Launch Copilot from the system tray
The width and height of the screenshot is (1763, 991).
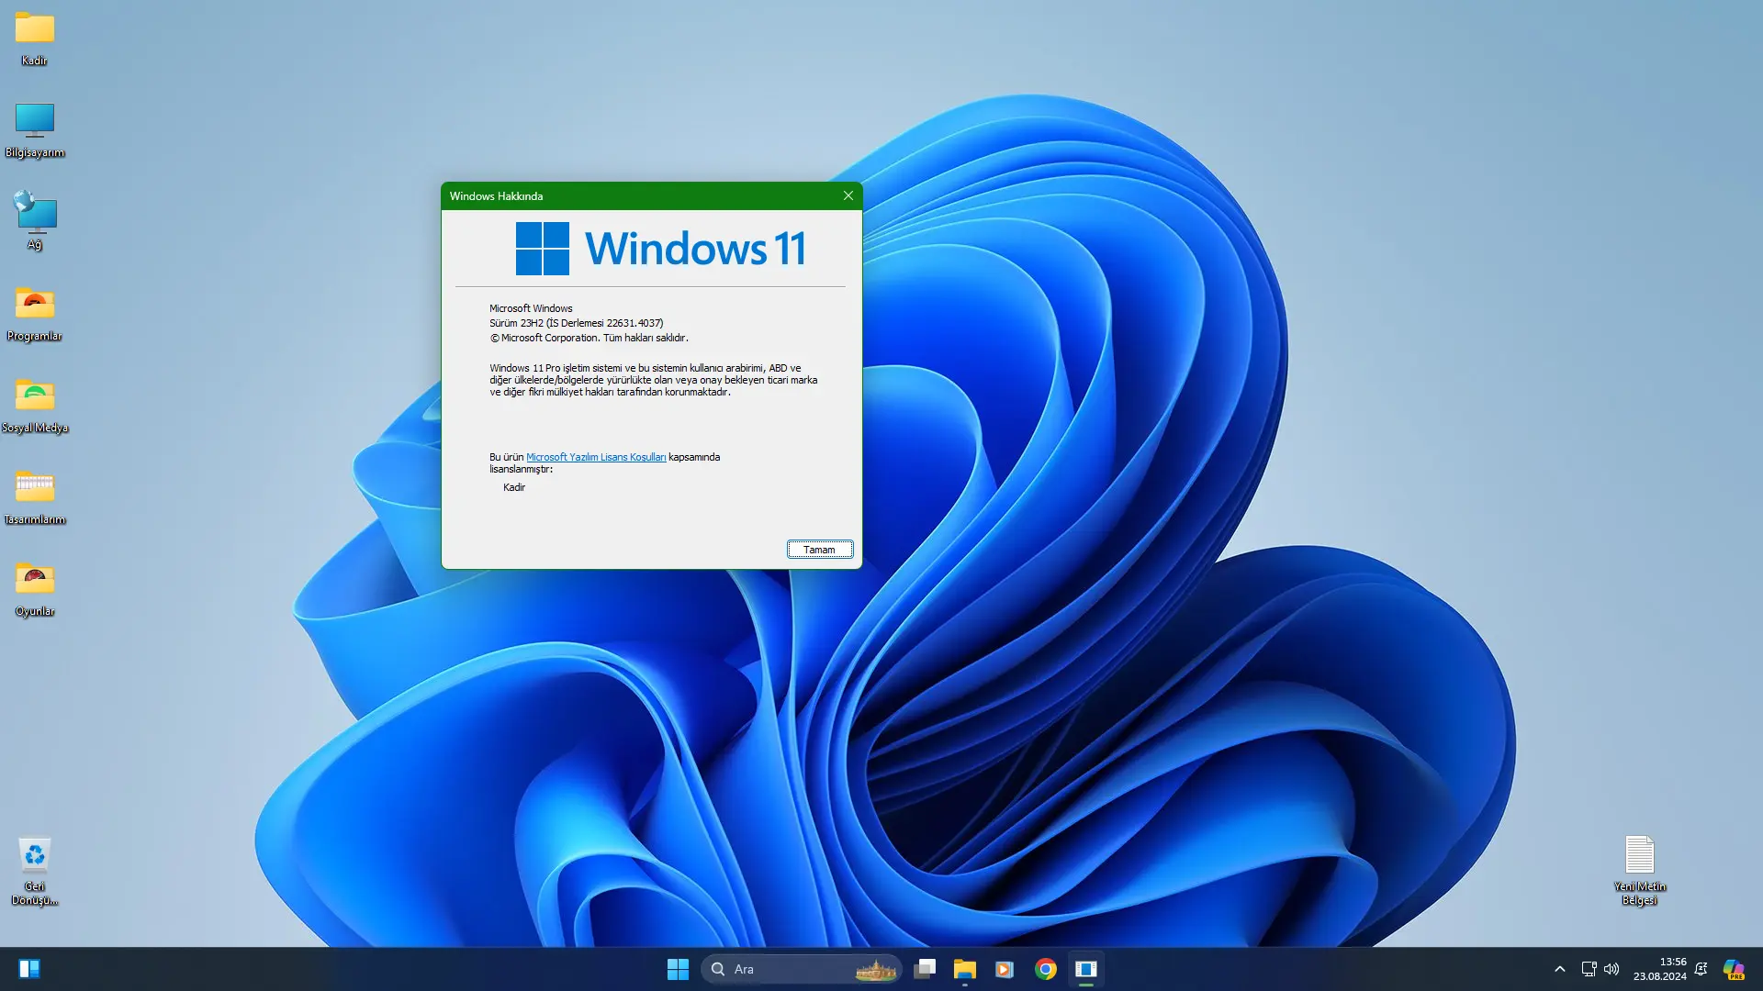[1734, 969]
